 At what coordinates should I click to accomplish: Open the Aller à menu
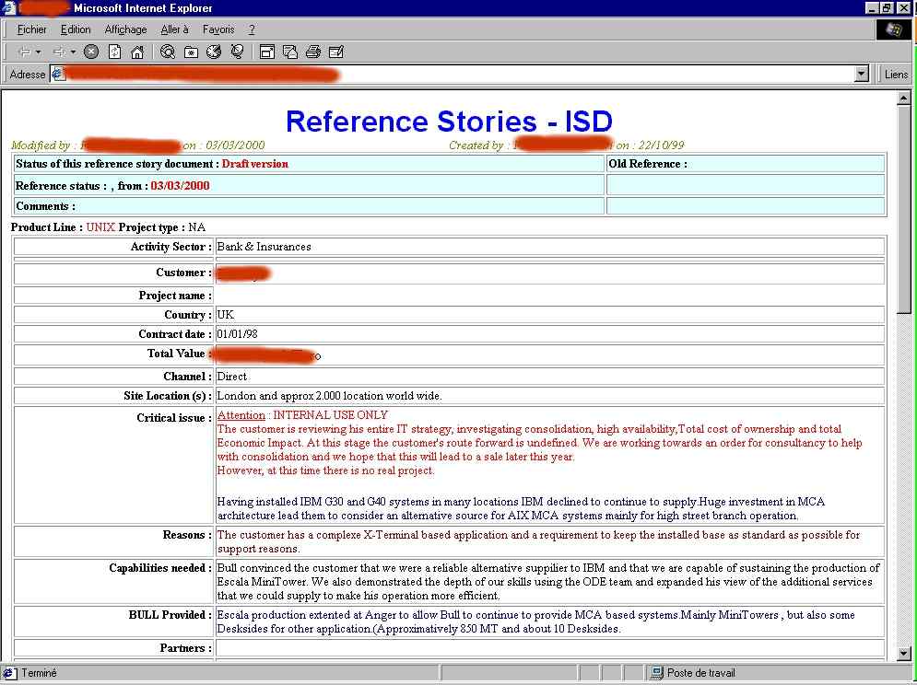click(174, 29)
